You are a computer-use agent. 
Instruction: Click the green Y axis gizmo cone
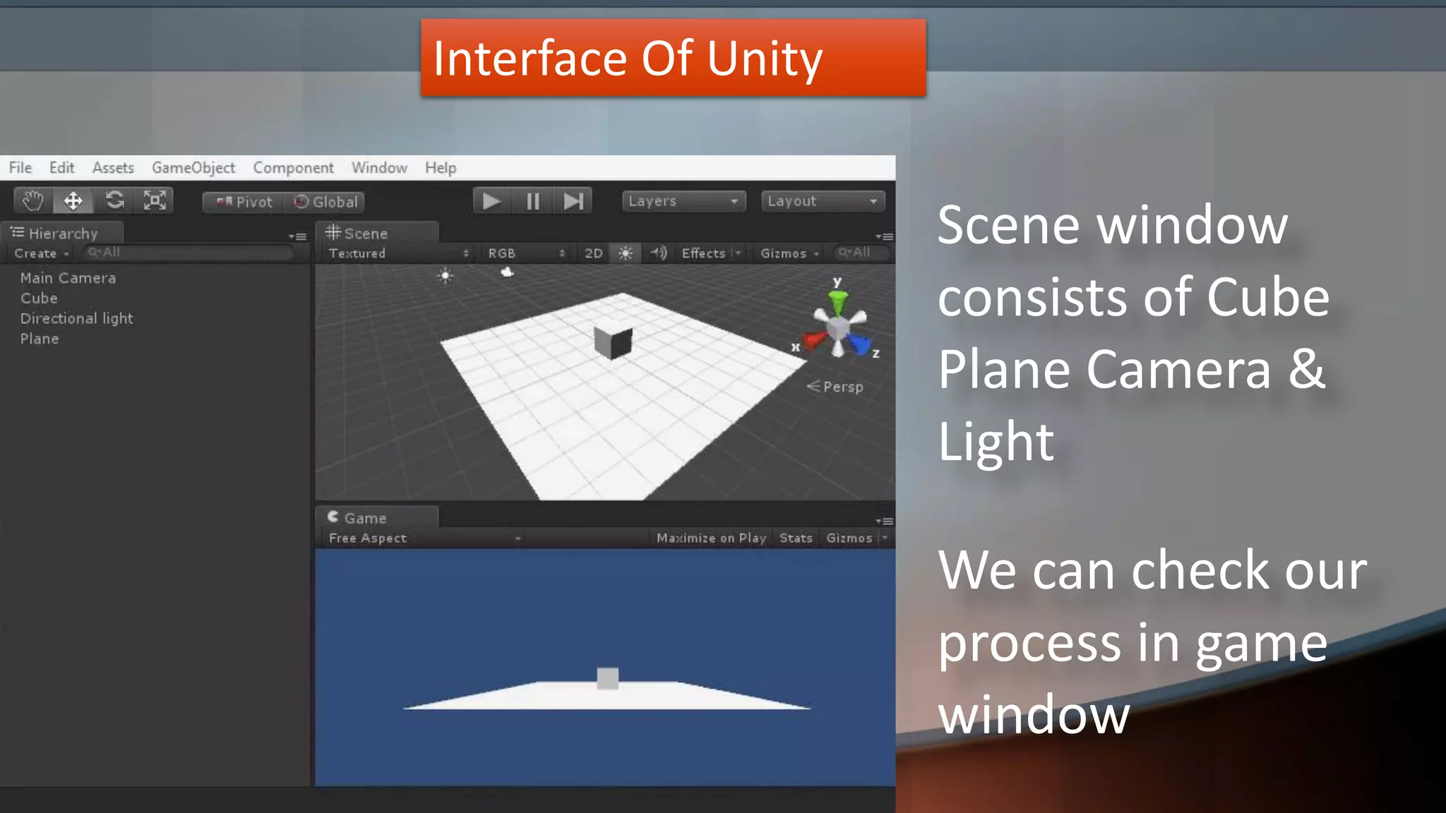click(x=838, y=303)
